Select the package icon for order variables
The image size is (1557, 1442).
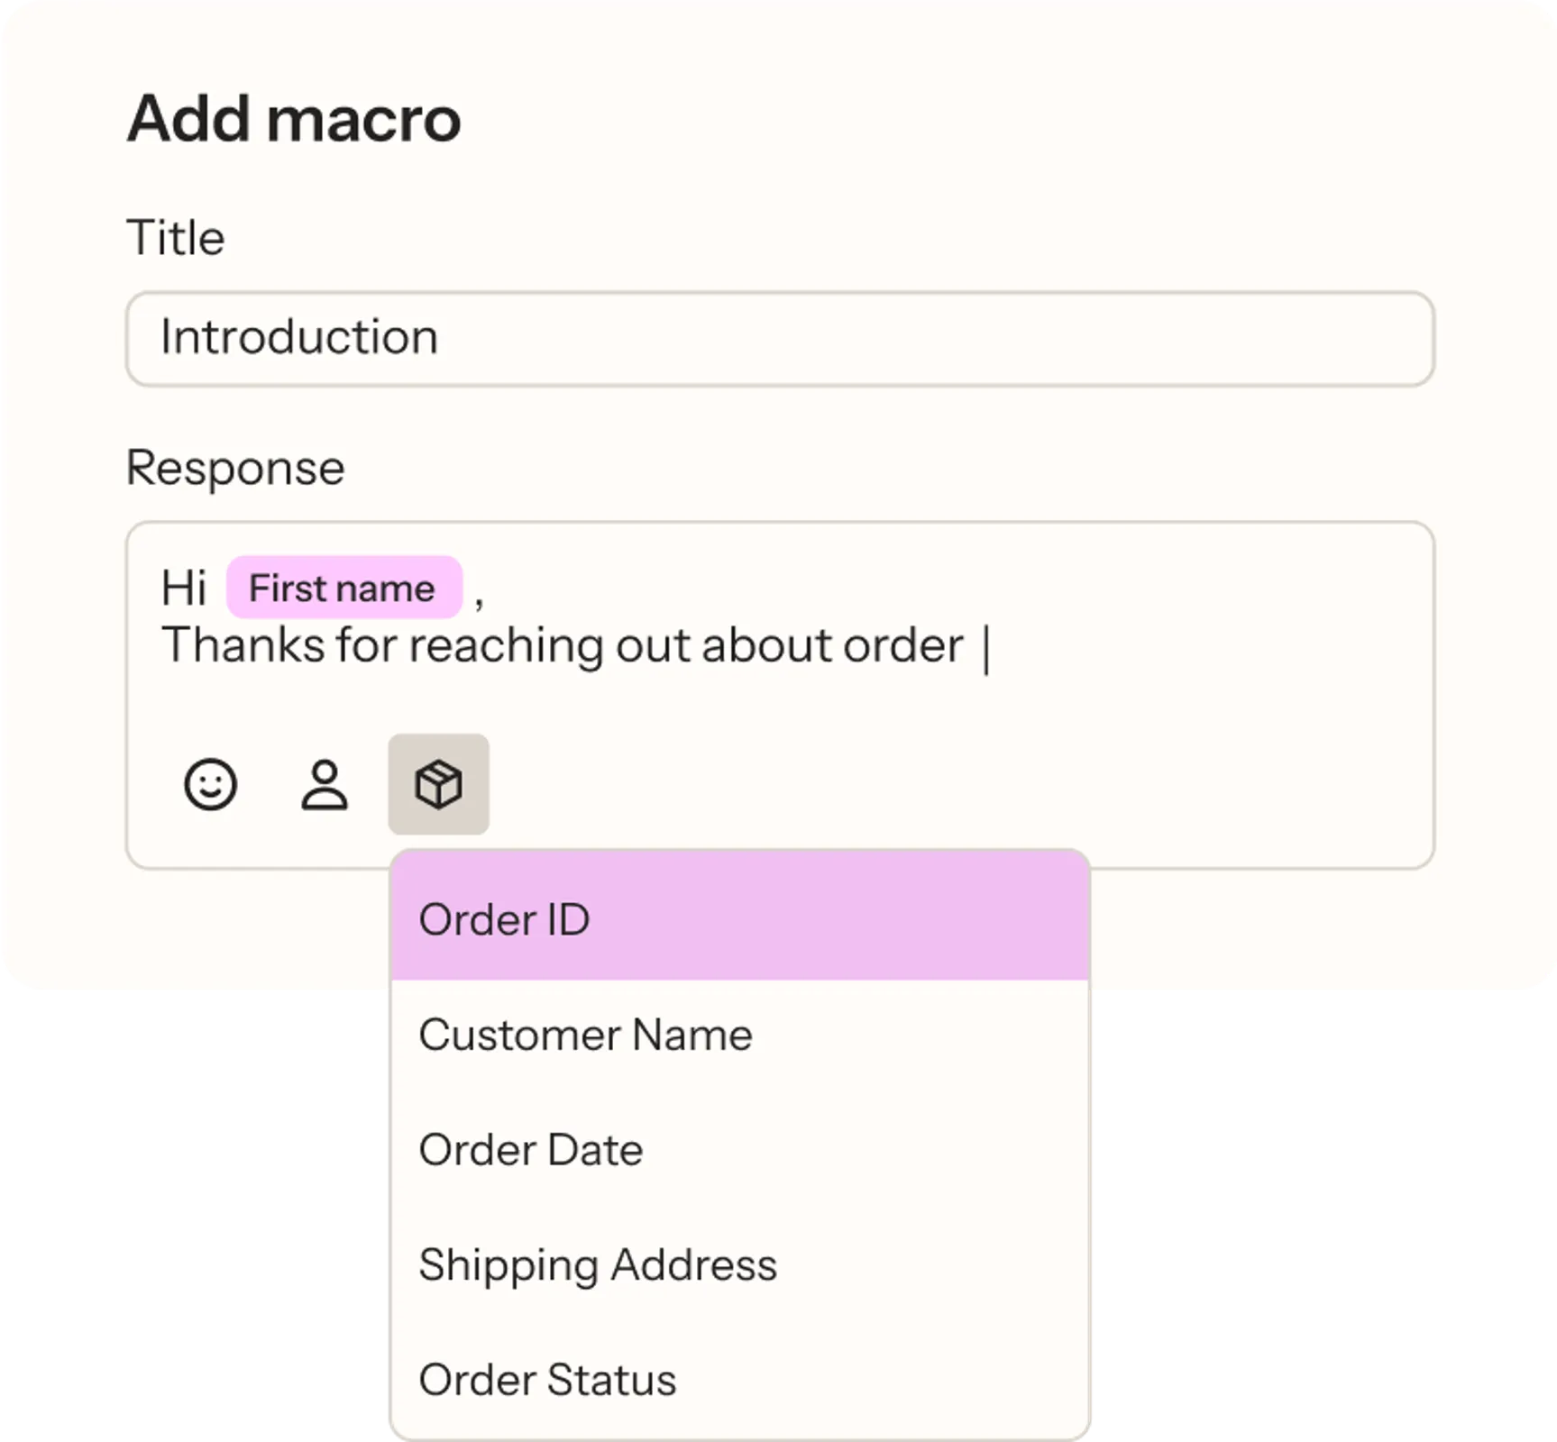click(439, 783)
